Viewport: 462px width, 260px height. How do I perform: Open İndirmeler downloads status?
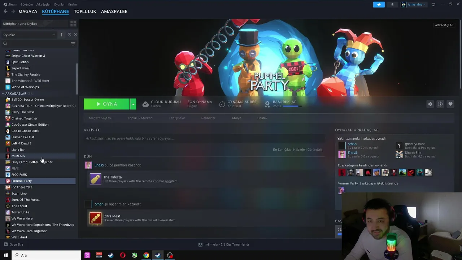pyautogui.click(x=224, y=244)
